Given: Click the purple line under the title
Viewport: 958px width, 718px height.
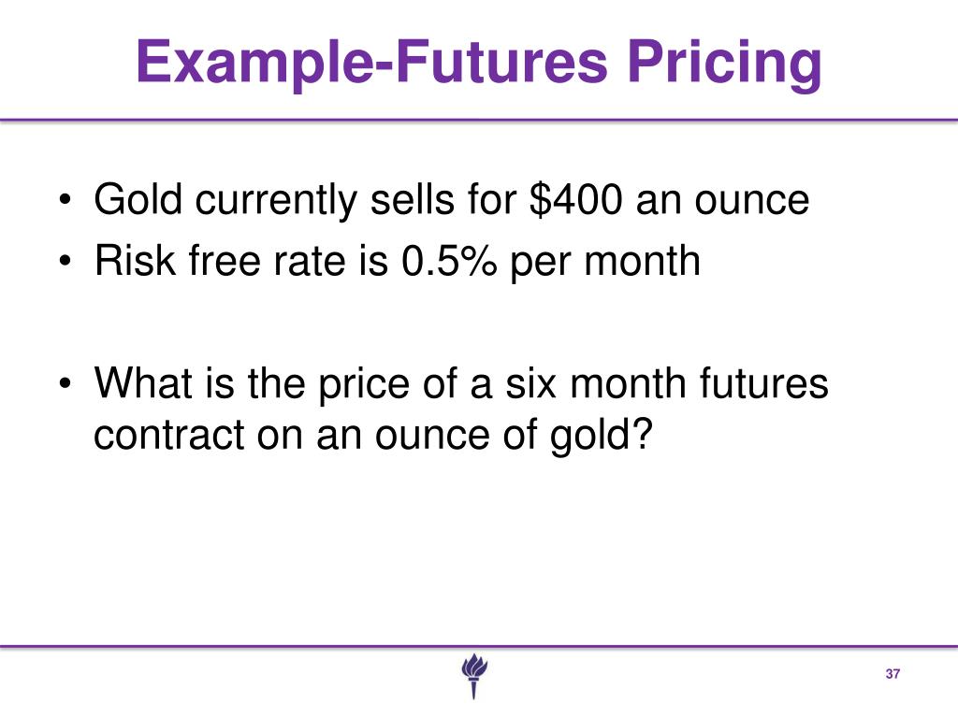Looking at the screenshot, I should 479,121.
